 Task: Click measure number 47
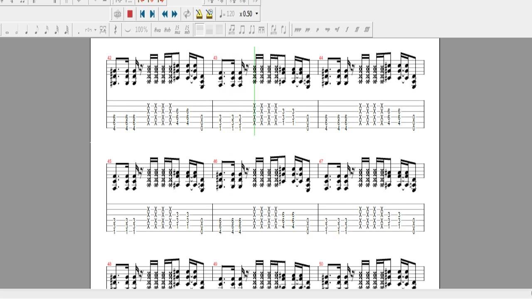(x=321, y=161)
